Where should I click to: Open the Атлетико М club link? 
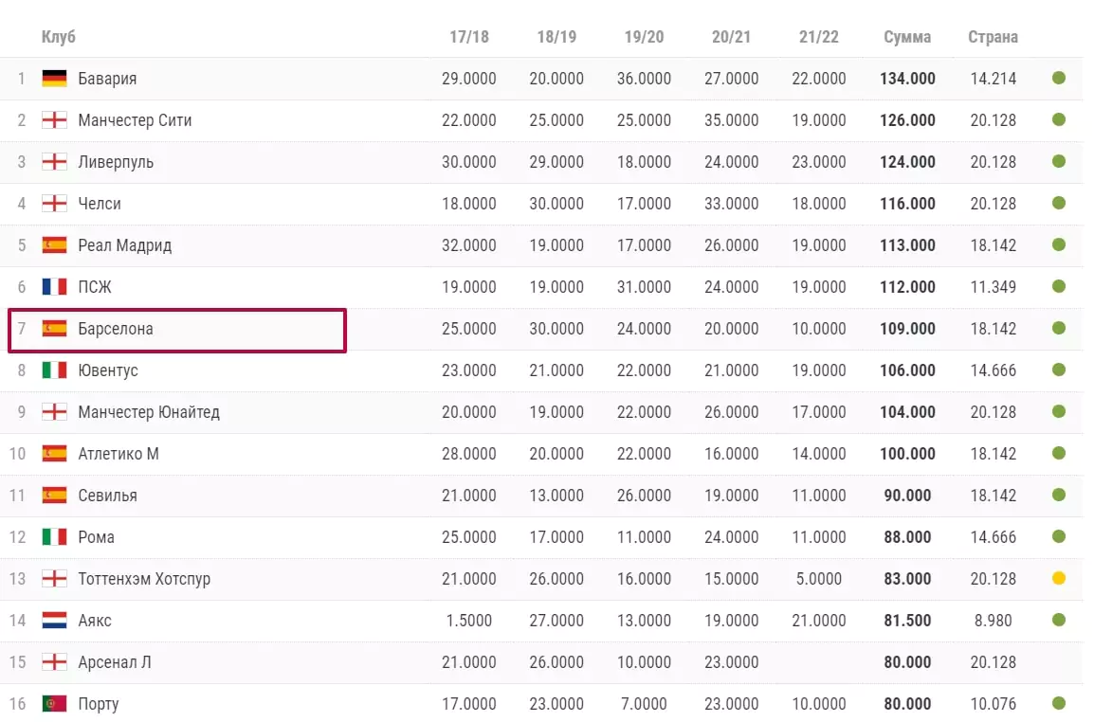[119, 454]
